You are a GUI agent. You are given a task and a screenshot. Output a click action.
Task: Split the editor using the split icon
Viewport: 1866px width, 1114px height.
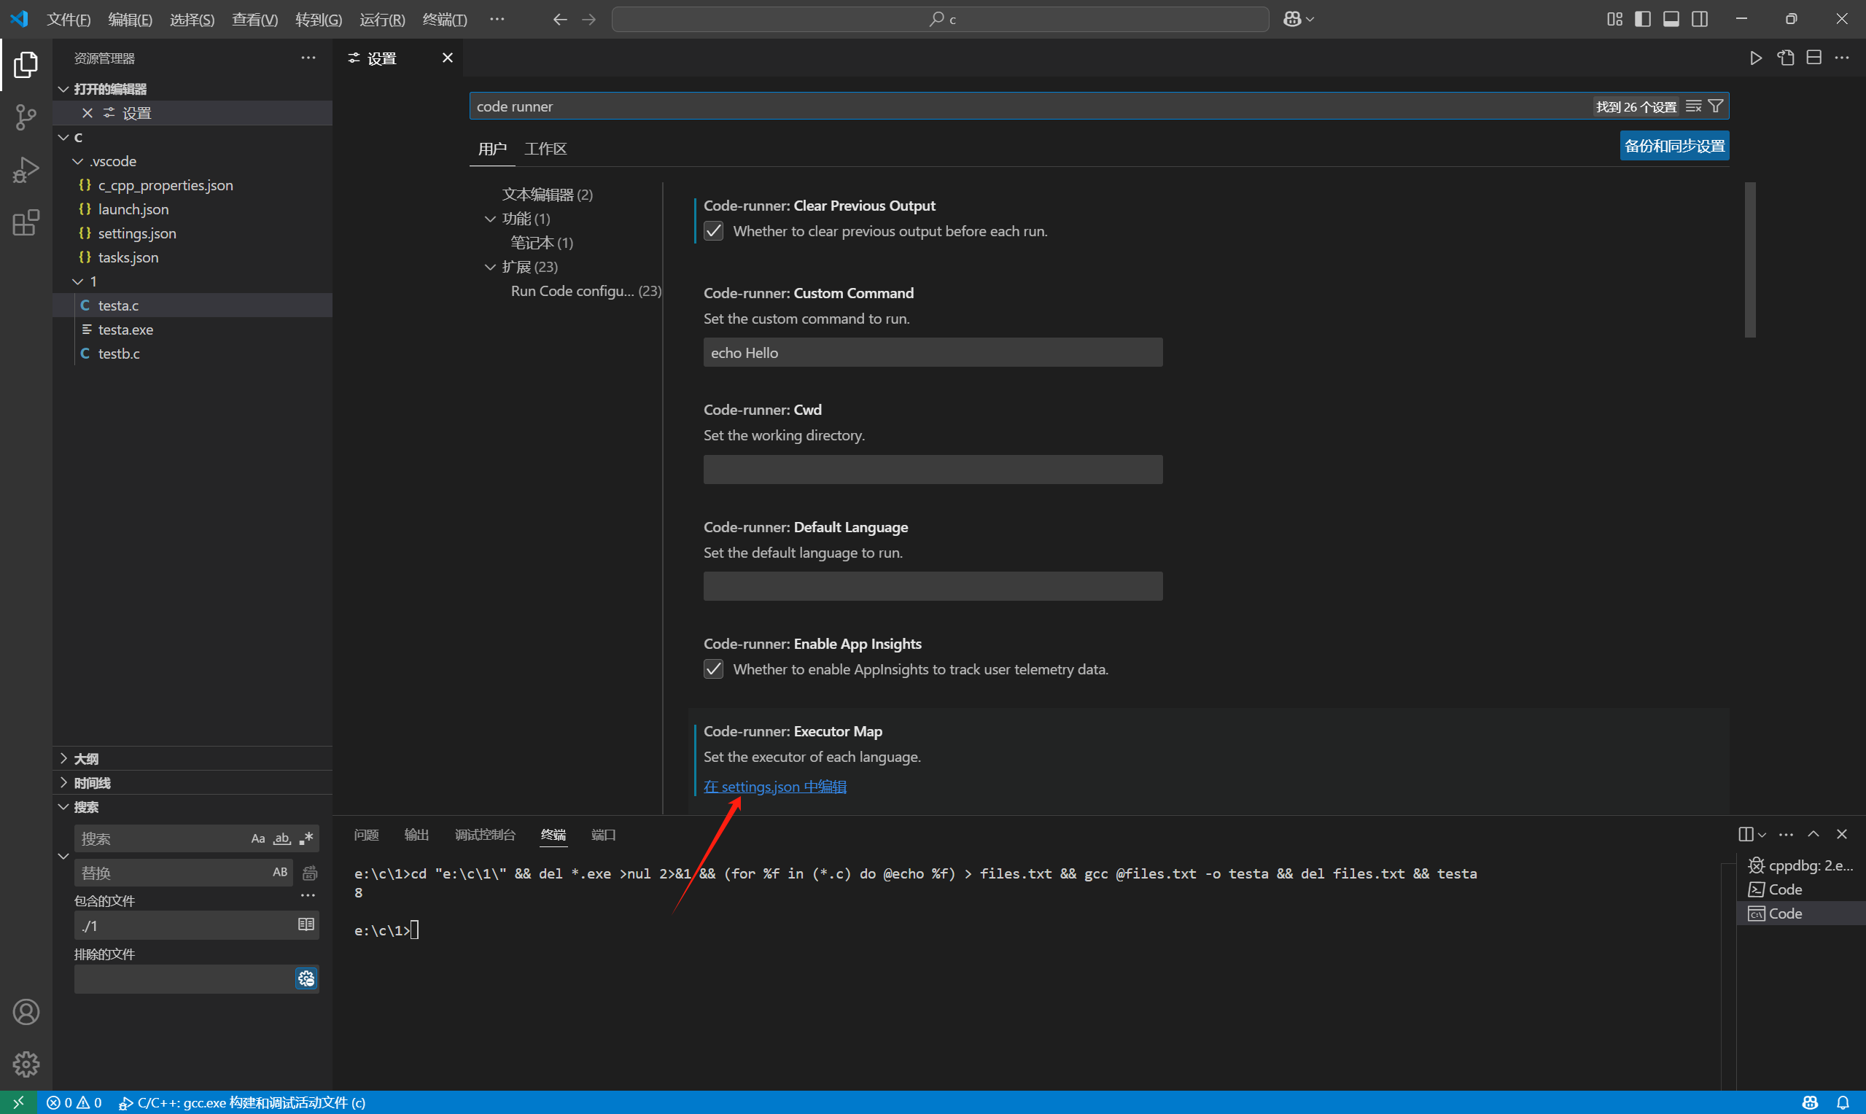click(x=1815, y=57)
